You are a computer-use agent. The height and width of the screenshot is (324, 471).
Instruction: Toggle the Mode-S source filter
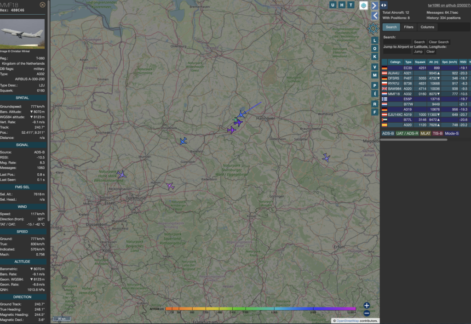point(452,133)
